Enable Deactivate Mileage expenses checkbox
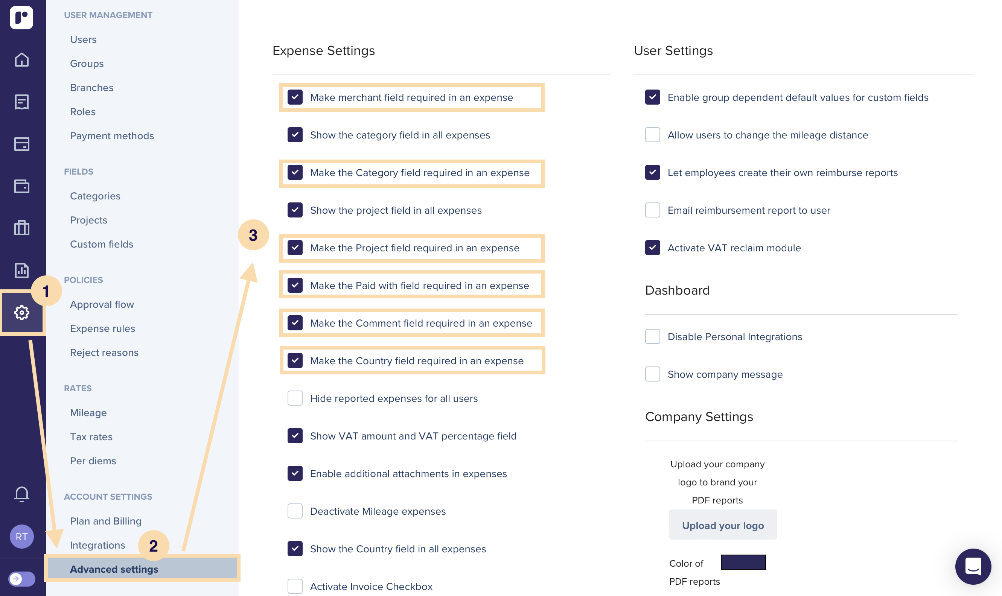This screenshot has width=1002, height=596. (x=295, y=511)
